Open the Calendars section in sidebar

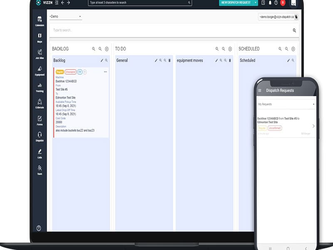pyautogui.click(x=40, y=20)
